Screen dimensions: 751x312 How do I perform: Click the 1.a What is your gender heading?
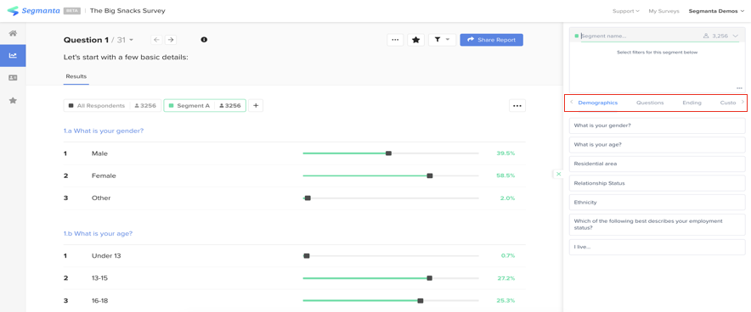coord(104,131)
